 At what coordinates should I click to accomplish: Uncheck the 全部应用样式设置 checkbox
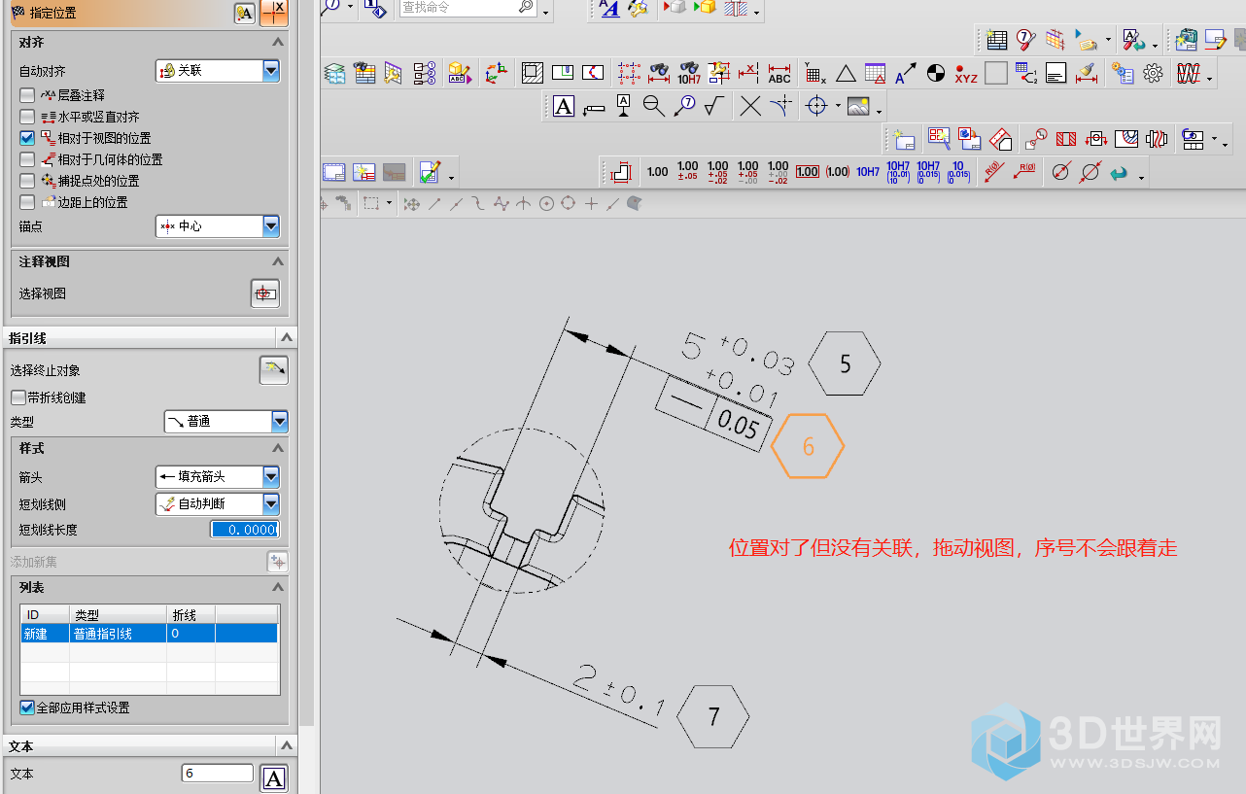click(x=27, y=708)
